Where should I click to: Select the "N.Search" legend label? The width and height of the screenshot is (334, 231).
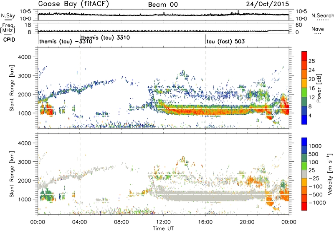point(322,15)
